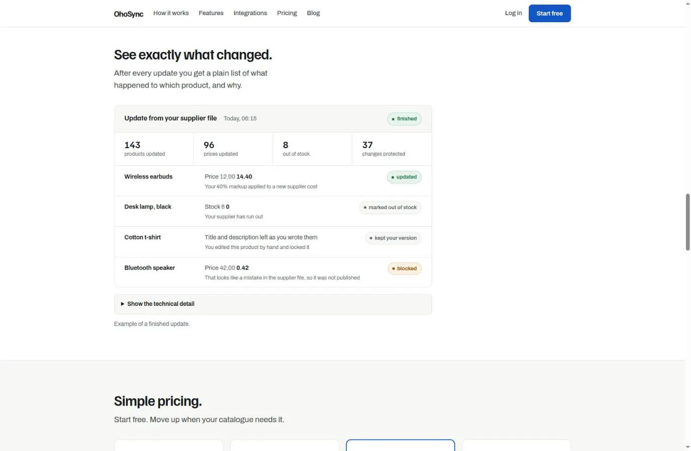Click the See exactly what changed heading

[193, 54]
